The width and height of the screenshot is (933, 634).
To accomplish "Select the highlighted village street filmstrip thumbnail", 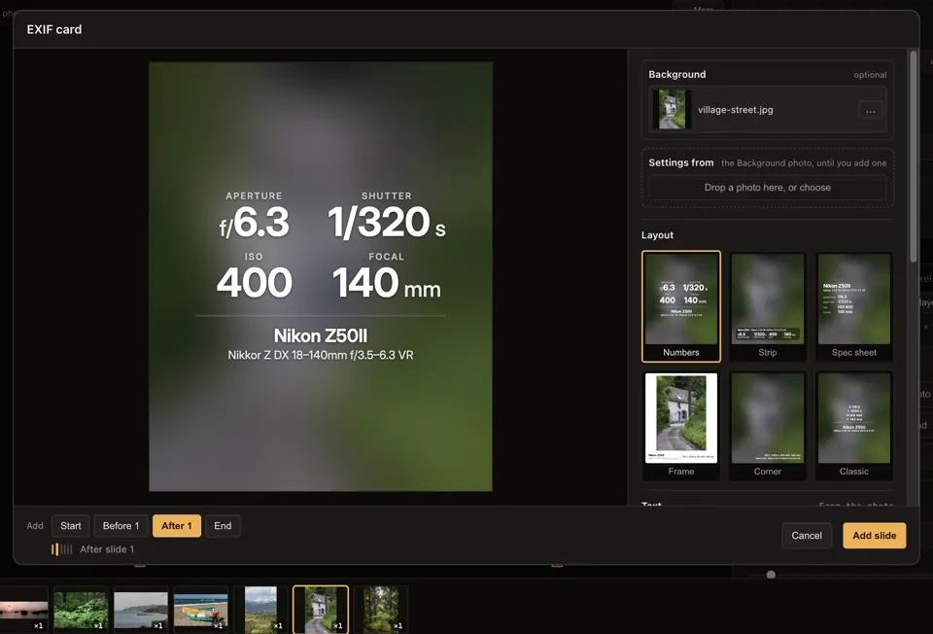I will 321,609.
